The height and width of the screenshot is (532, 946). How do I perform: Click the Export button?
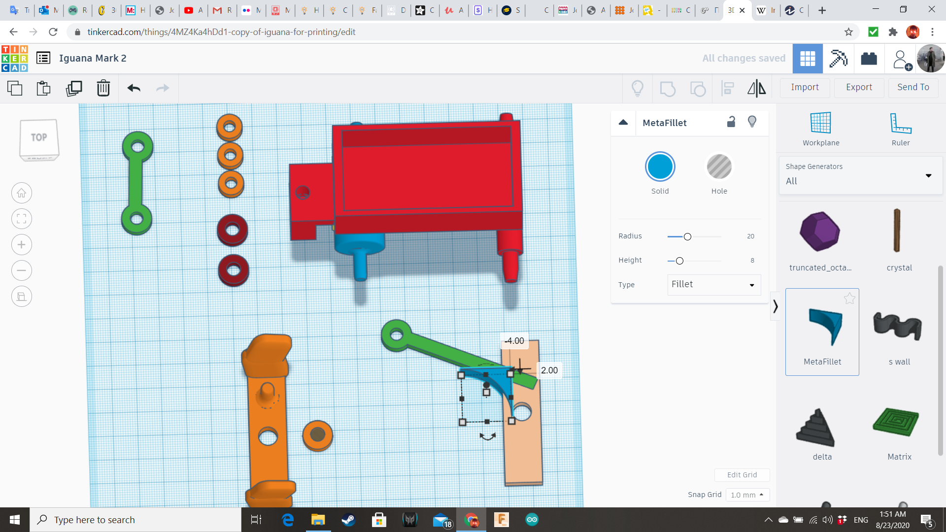click(x=859, y=87)
